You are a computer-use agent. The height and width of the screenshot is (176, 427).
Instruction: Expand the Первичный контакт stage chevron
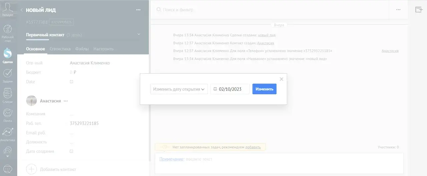[139, 34]
